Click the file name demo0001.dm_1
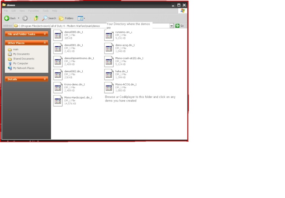 pyautogui.click(x=74, y=45)
